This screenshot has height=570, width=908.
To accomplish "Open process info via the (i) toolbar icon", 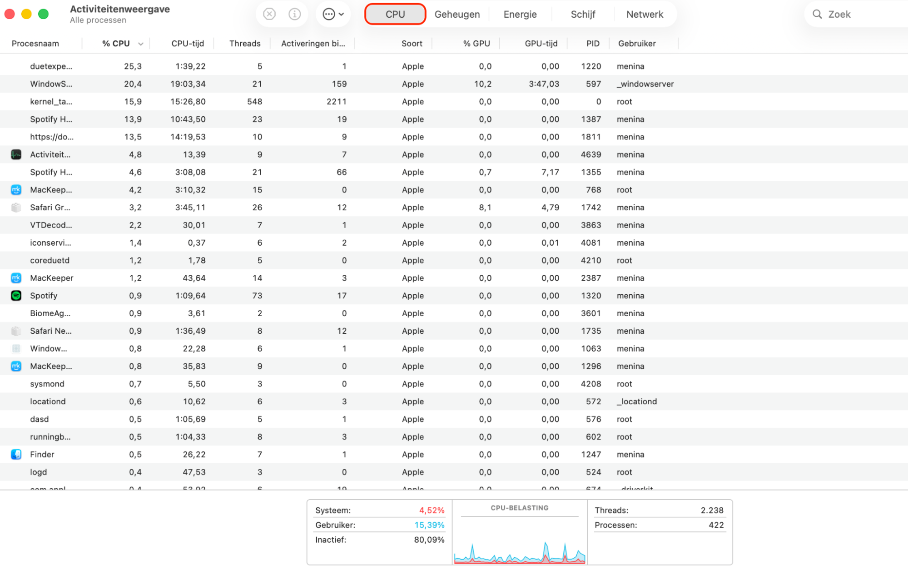I will click(295, 14).
